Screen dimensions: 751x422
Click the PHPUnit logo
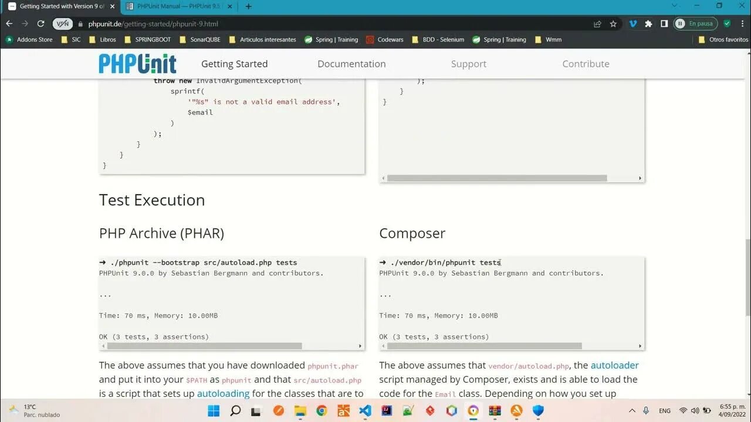pos(137,64)
